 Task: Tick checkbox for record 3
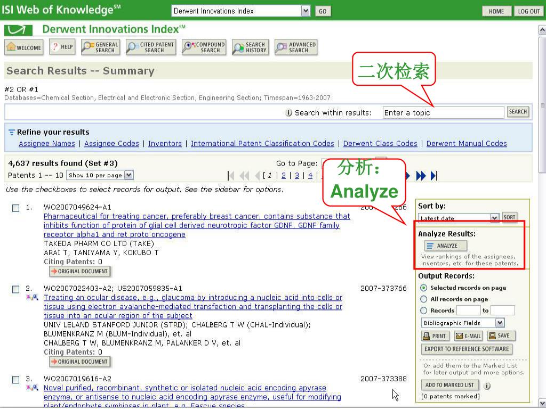[x=15, y=379]
